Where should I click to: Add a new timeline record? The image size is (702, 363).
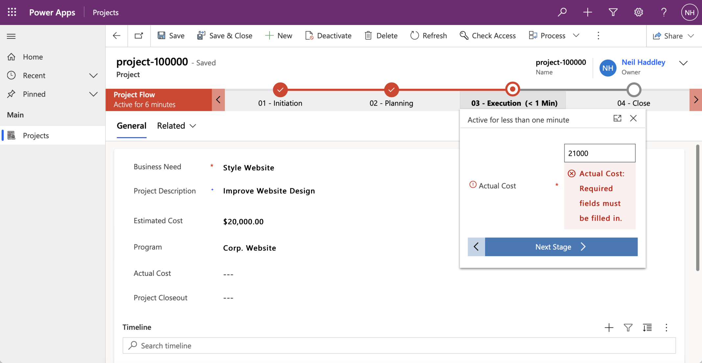(x=609, y=327)
